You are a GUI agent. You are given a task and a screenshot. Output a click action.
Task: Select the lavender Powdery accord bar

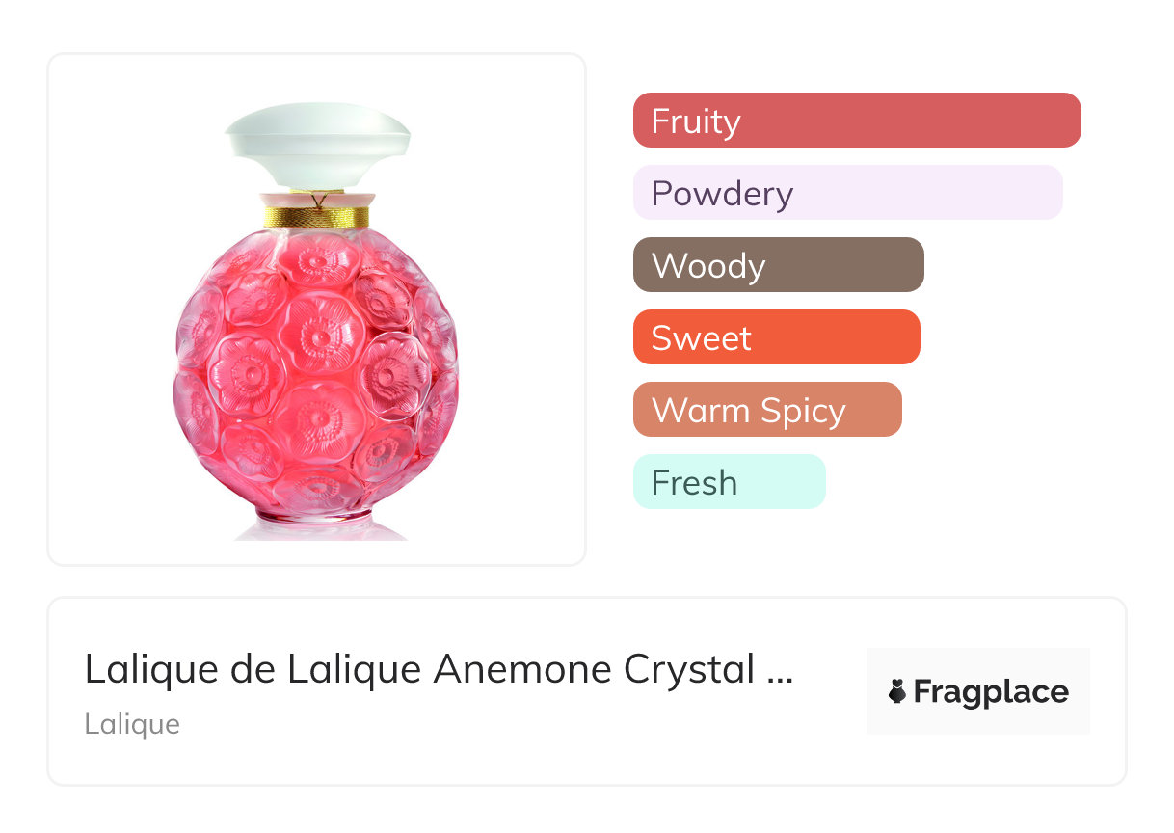point(848,193)
